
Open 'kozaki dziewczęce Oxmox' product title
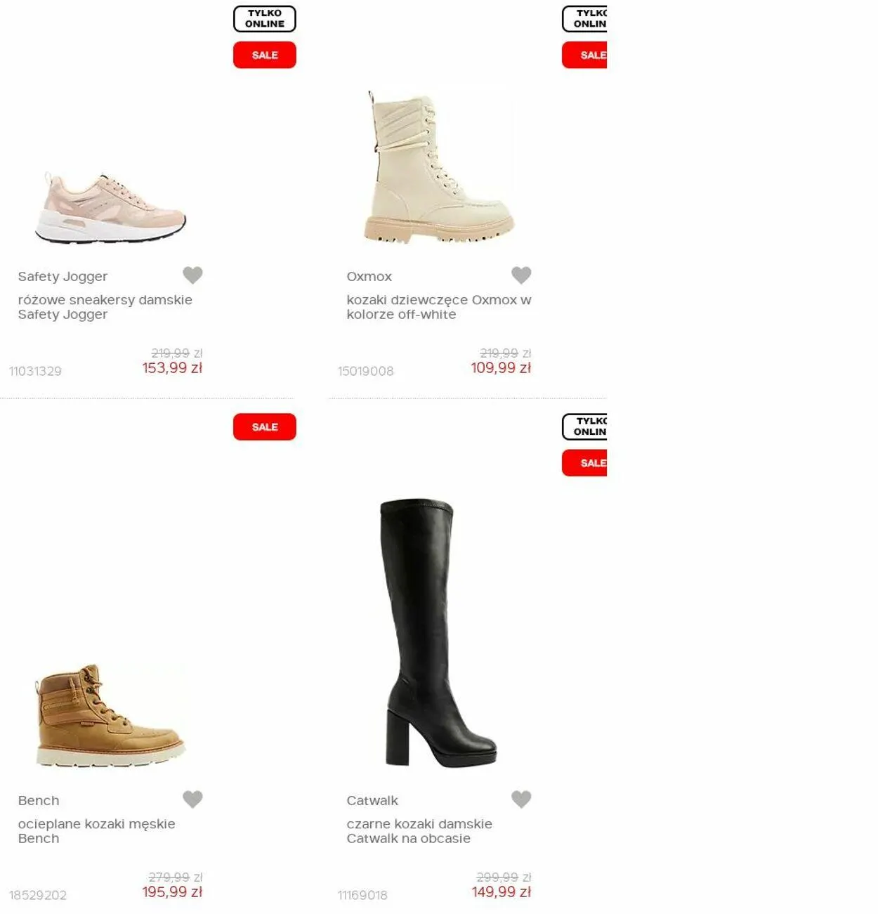click(x=439, y=307)
